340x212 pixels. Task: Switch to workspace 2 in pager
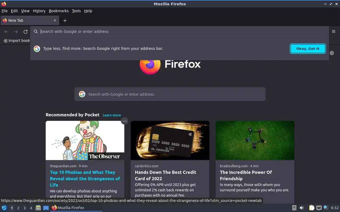[18, 208]
